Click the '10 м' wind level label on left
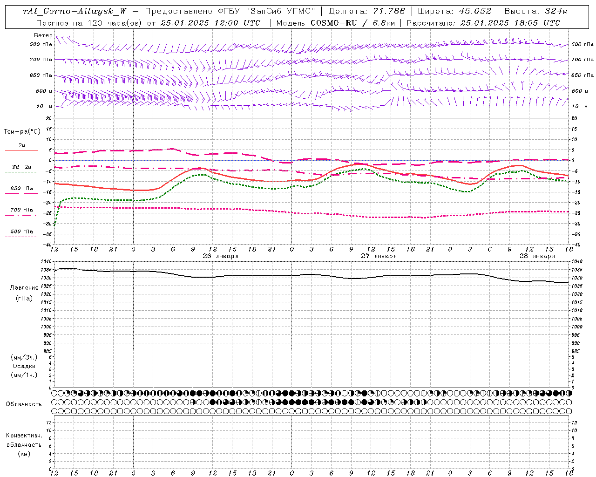The image size is (596, 477). (44, 106)
